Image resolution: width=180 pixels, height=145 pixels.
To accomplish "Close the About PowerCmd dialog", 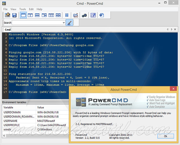I will (x=173, y=89).
